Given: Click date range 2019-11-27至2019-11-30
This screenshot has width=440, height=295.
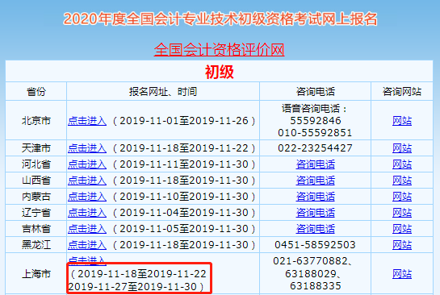Looking at the screenshot, I should tap(132, 287).
